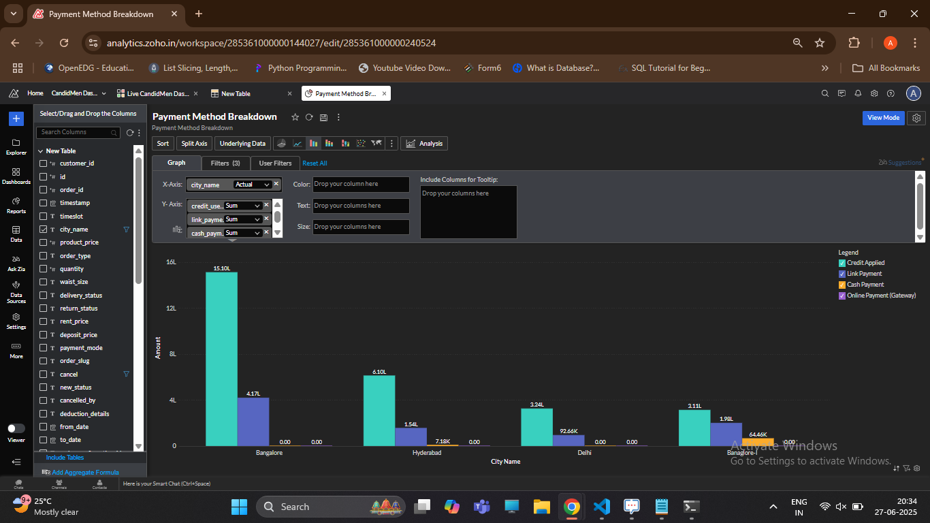Refresh the Payment Method Breakdown report
The height and width of the screenshot is (523, 930).
309,117
